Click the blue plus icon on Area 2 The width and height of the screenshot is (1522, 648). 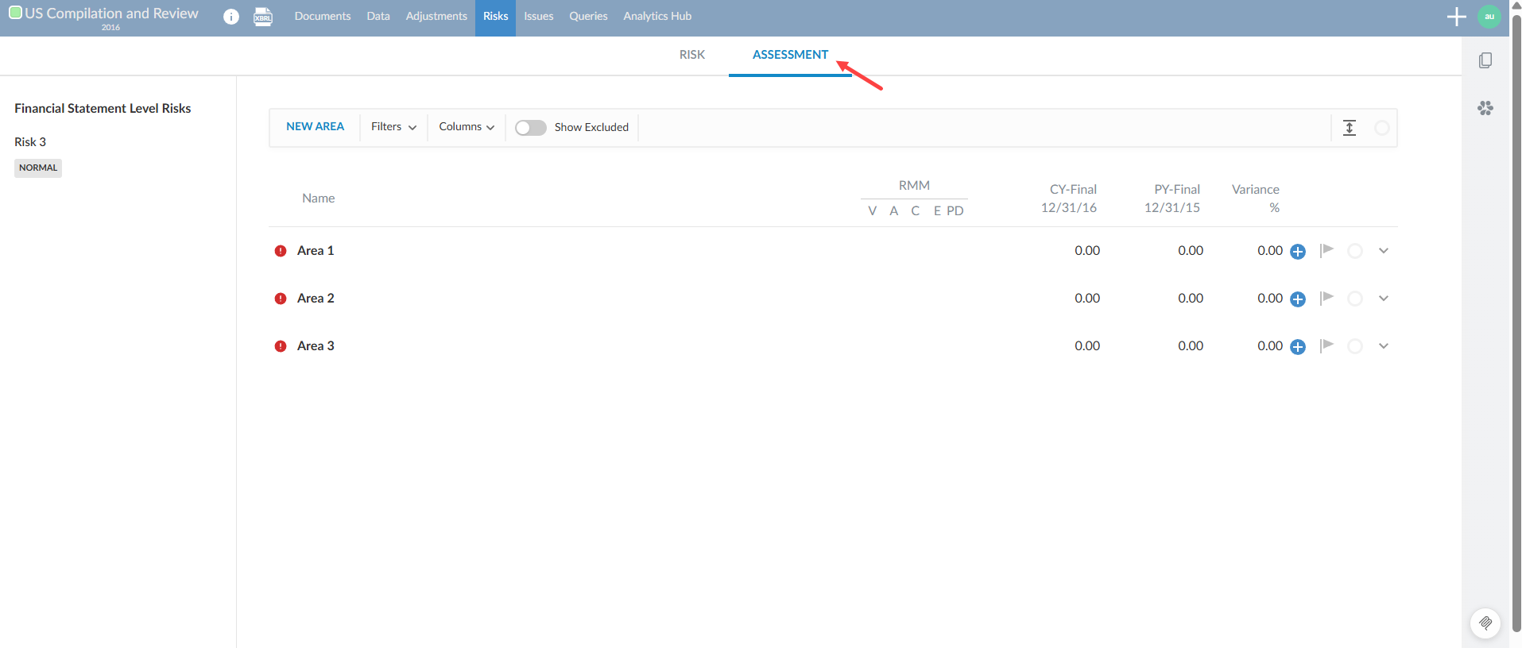pos(1298,299)
